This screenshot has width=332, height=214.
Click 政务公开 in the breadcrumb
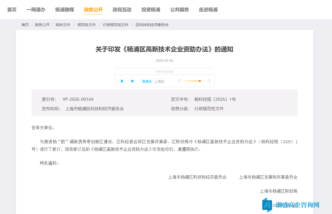(x=42, y=25)
